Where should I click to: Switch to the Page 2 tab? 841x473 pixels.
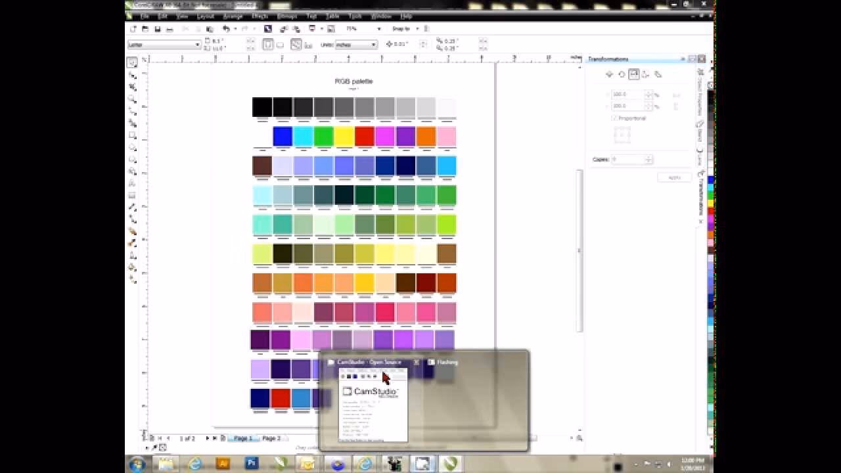(271, 438)
